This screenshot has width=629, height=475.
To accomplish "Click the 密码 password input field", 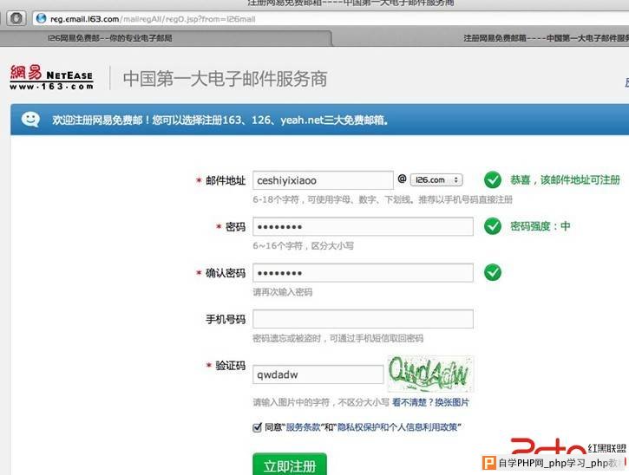I will click(x=363, y=226).
